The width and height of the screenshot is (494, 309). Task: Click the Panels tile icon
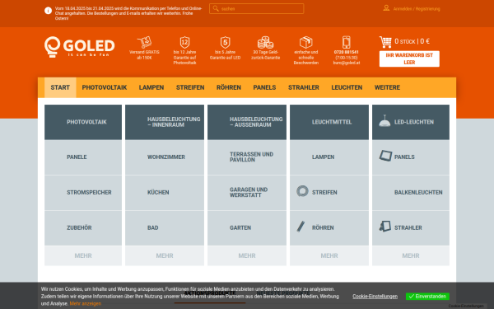[385, 156]
